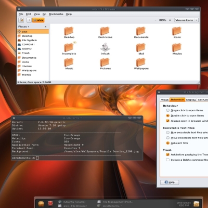
Task: Select CD-ROM 1 in Places sidebar
Action: pos(33,44)
